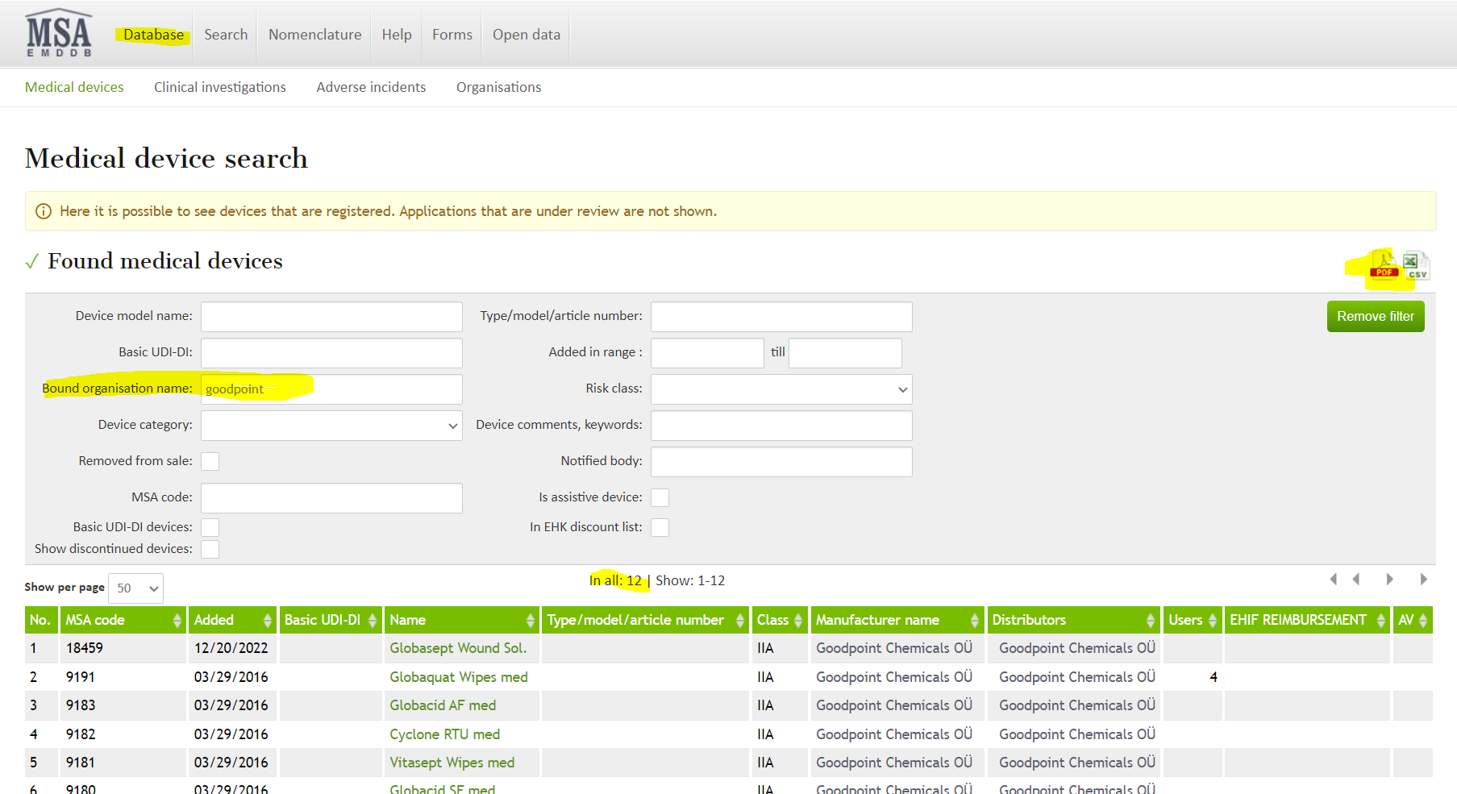Expand the Device category dropdown
The height and width of the screenshot is (794, 1457).
pos(331,426)
